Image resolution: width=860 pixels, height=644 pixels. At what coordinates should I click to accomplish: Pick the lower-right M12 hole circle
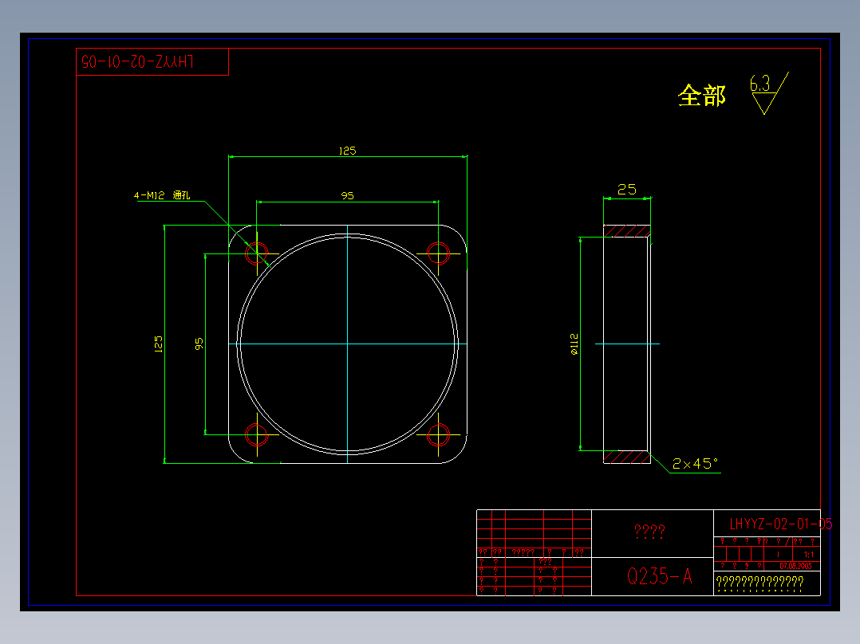[438, 434]
